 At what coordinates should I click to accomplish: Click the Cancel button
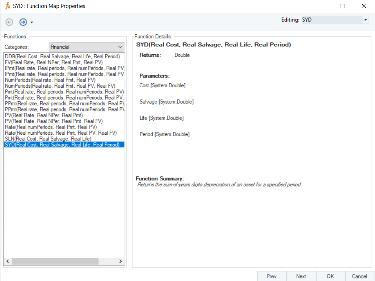point(359,276)
